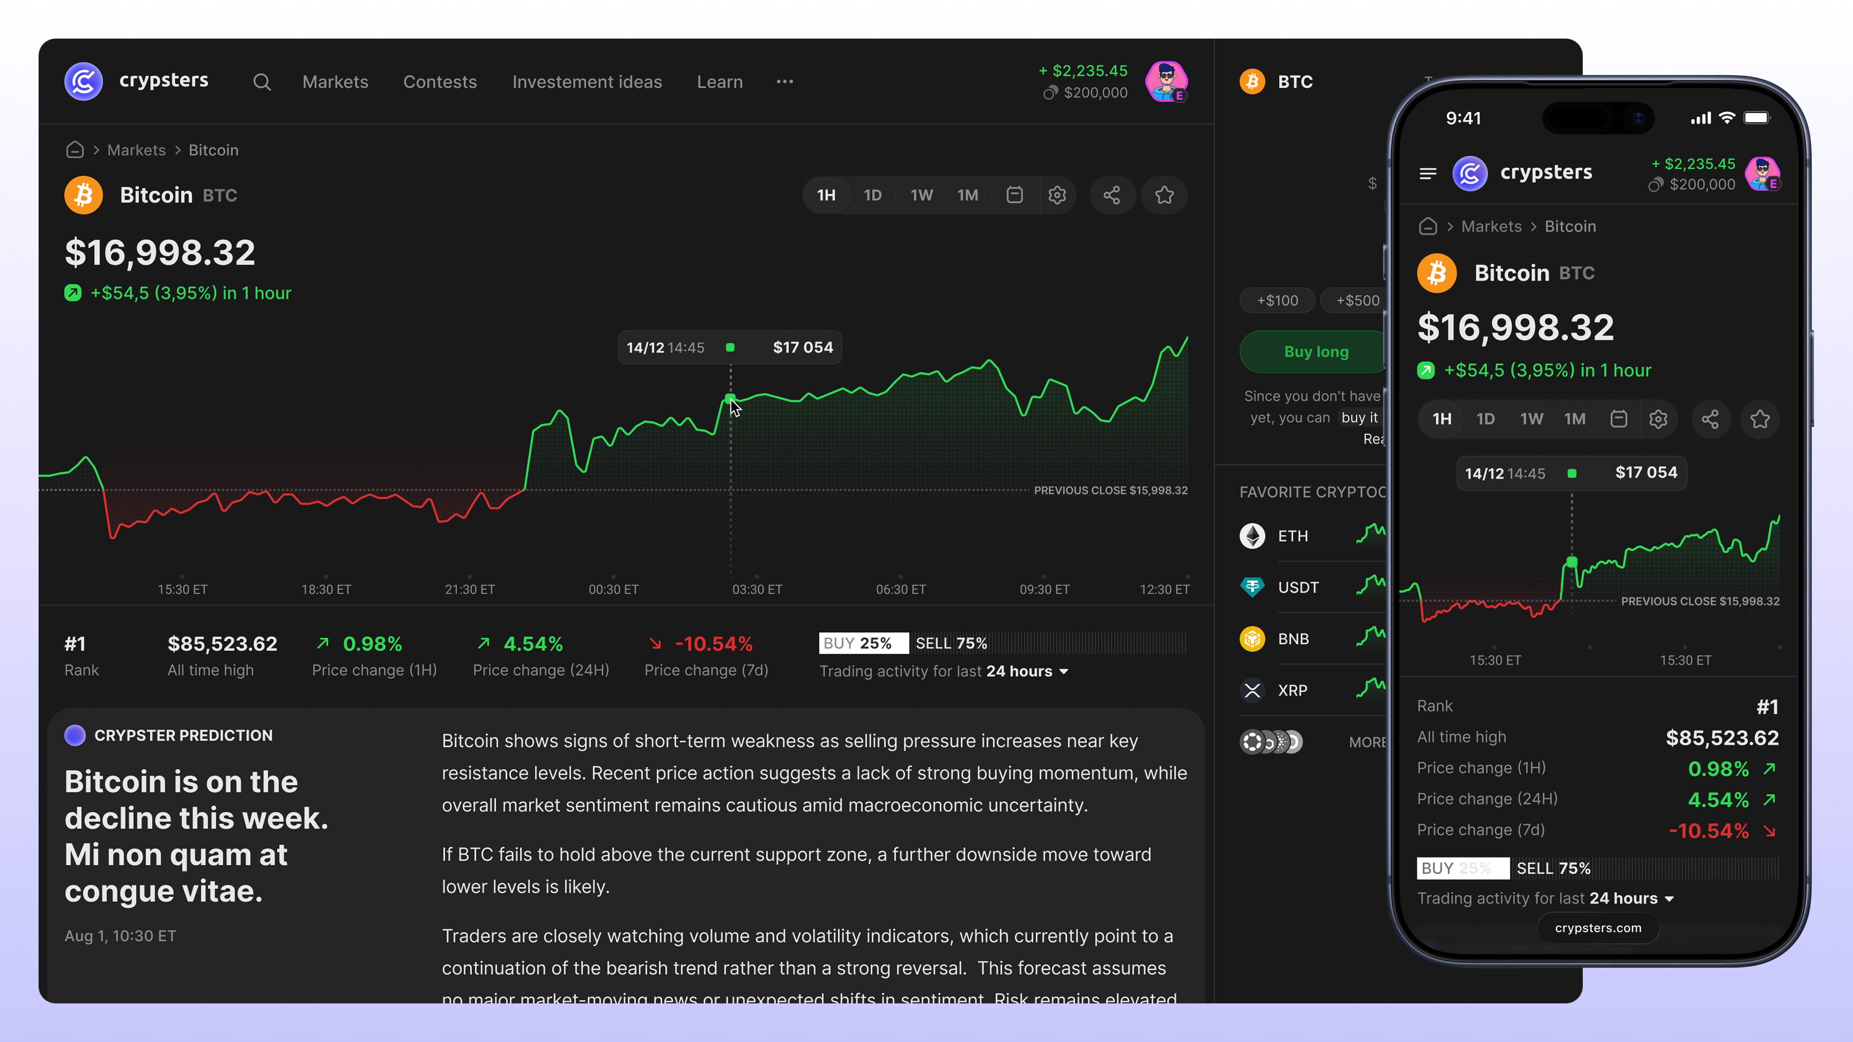Image resolution: width=1853 pixels, height=1042 pixels.
Task: Open chart settings gear on desktop
Action: coord(1057,195)
